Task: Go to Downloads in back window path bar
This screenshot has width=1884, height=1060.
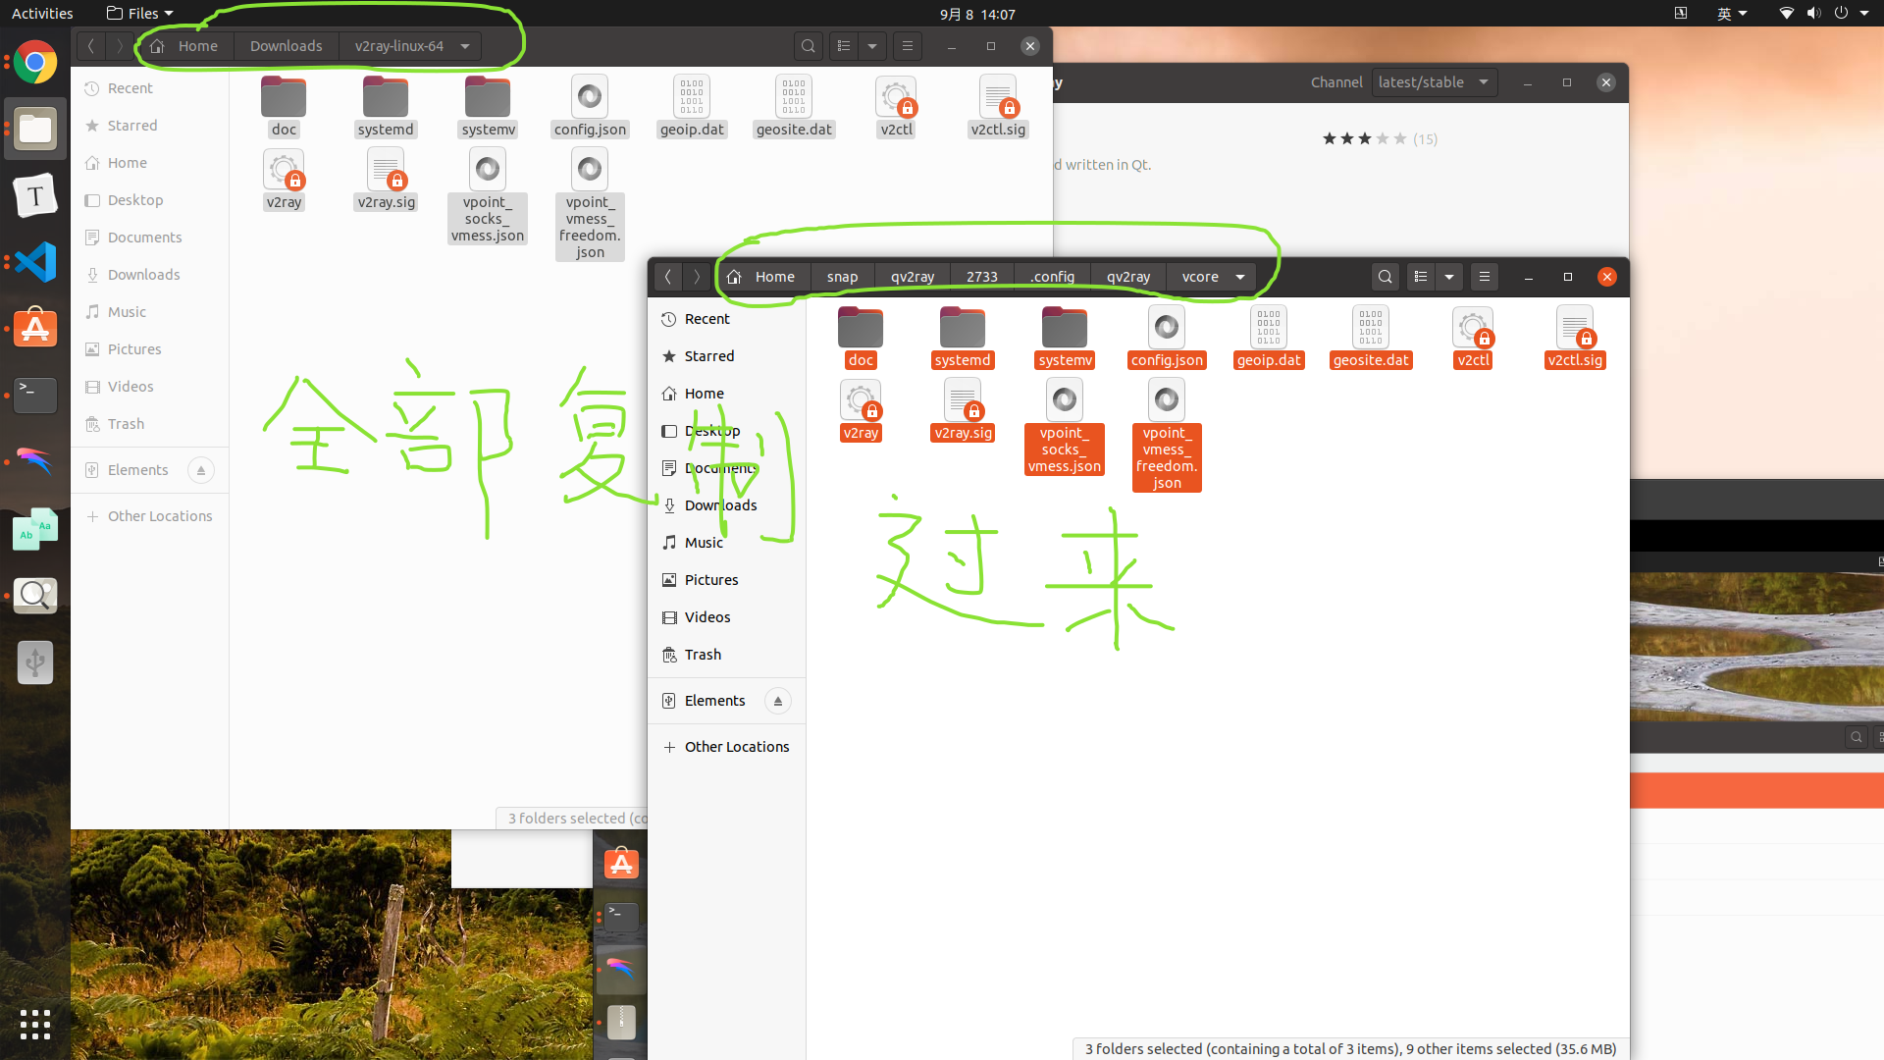Action: [x=286, y=46]
